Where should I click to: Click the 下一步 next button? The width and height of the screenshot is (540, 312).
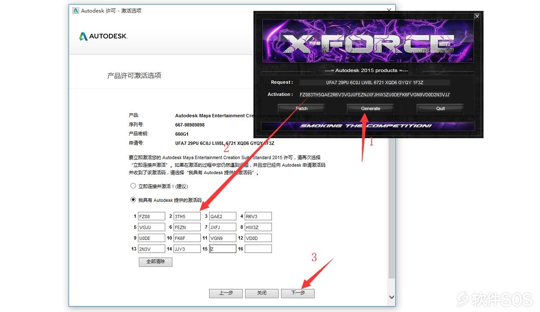click(298, 293)
